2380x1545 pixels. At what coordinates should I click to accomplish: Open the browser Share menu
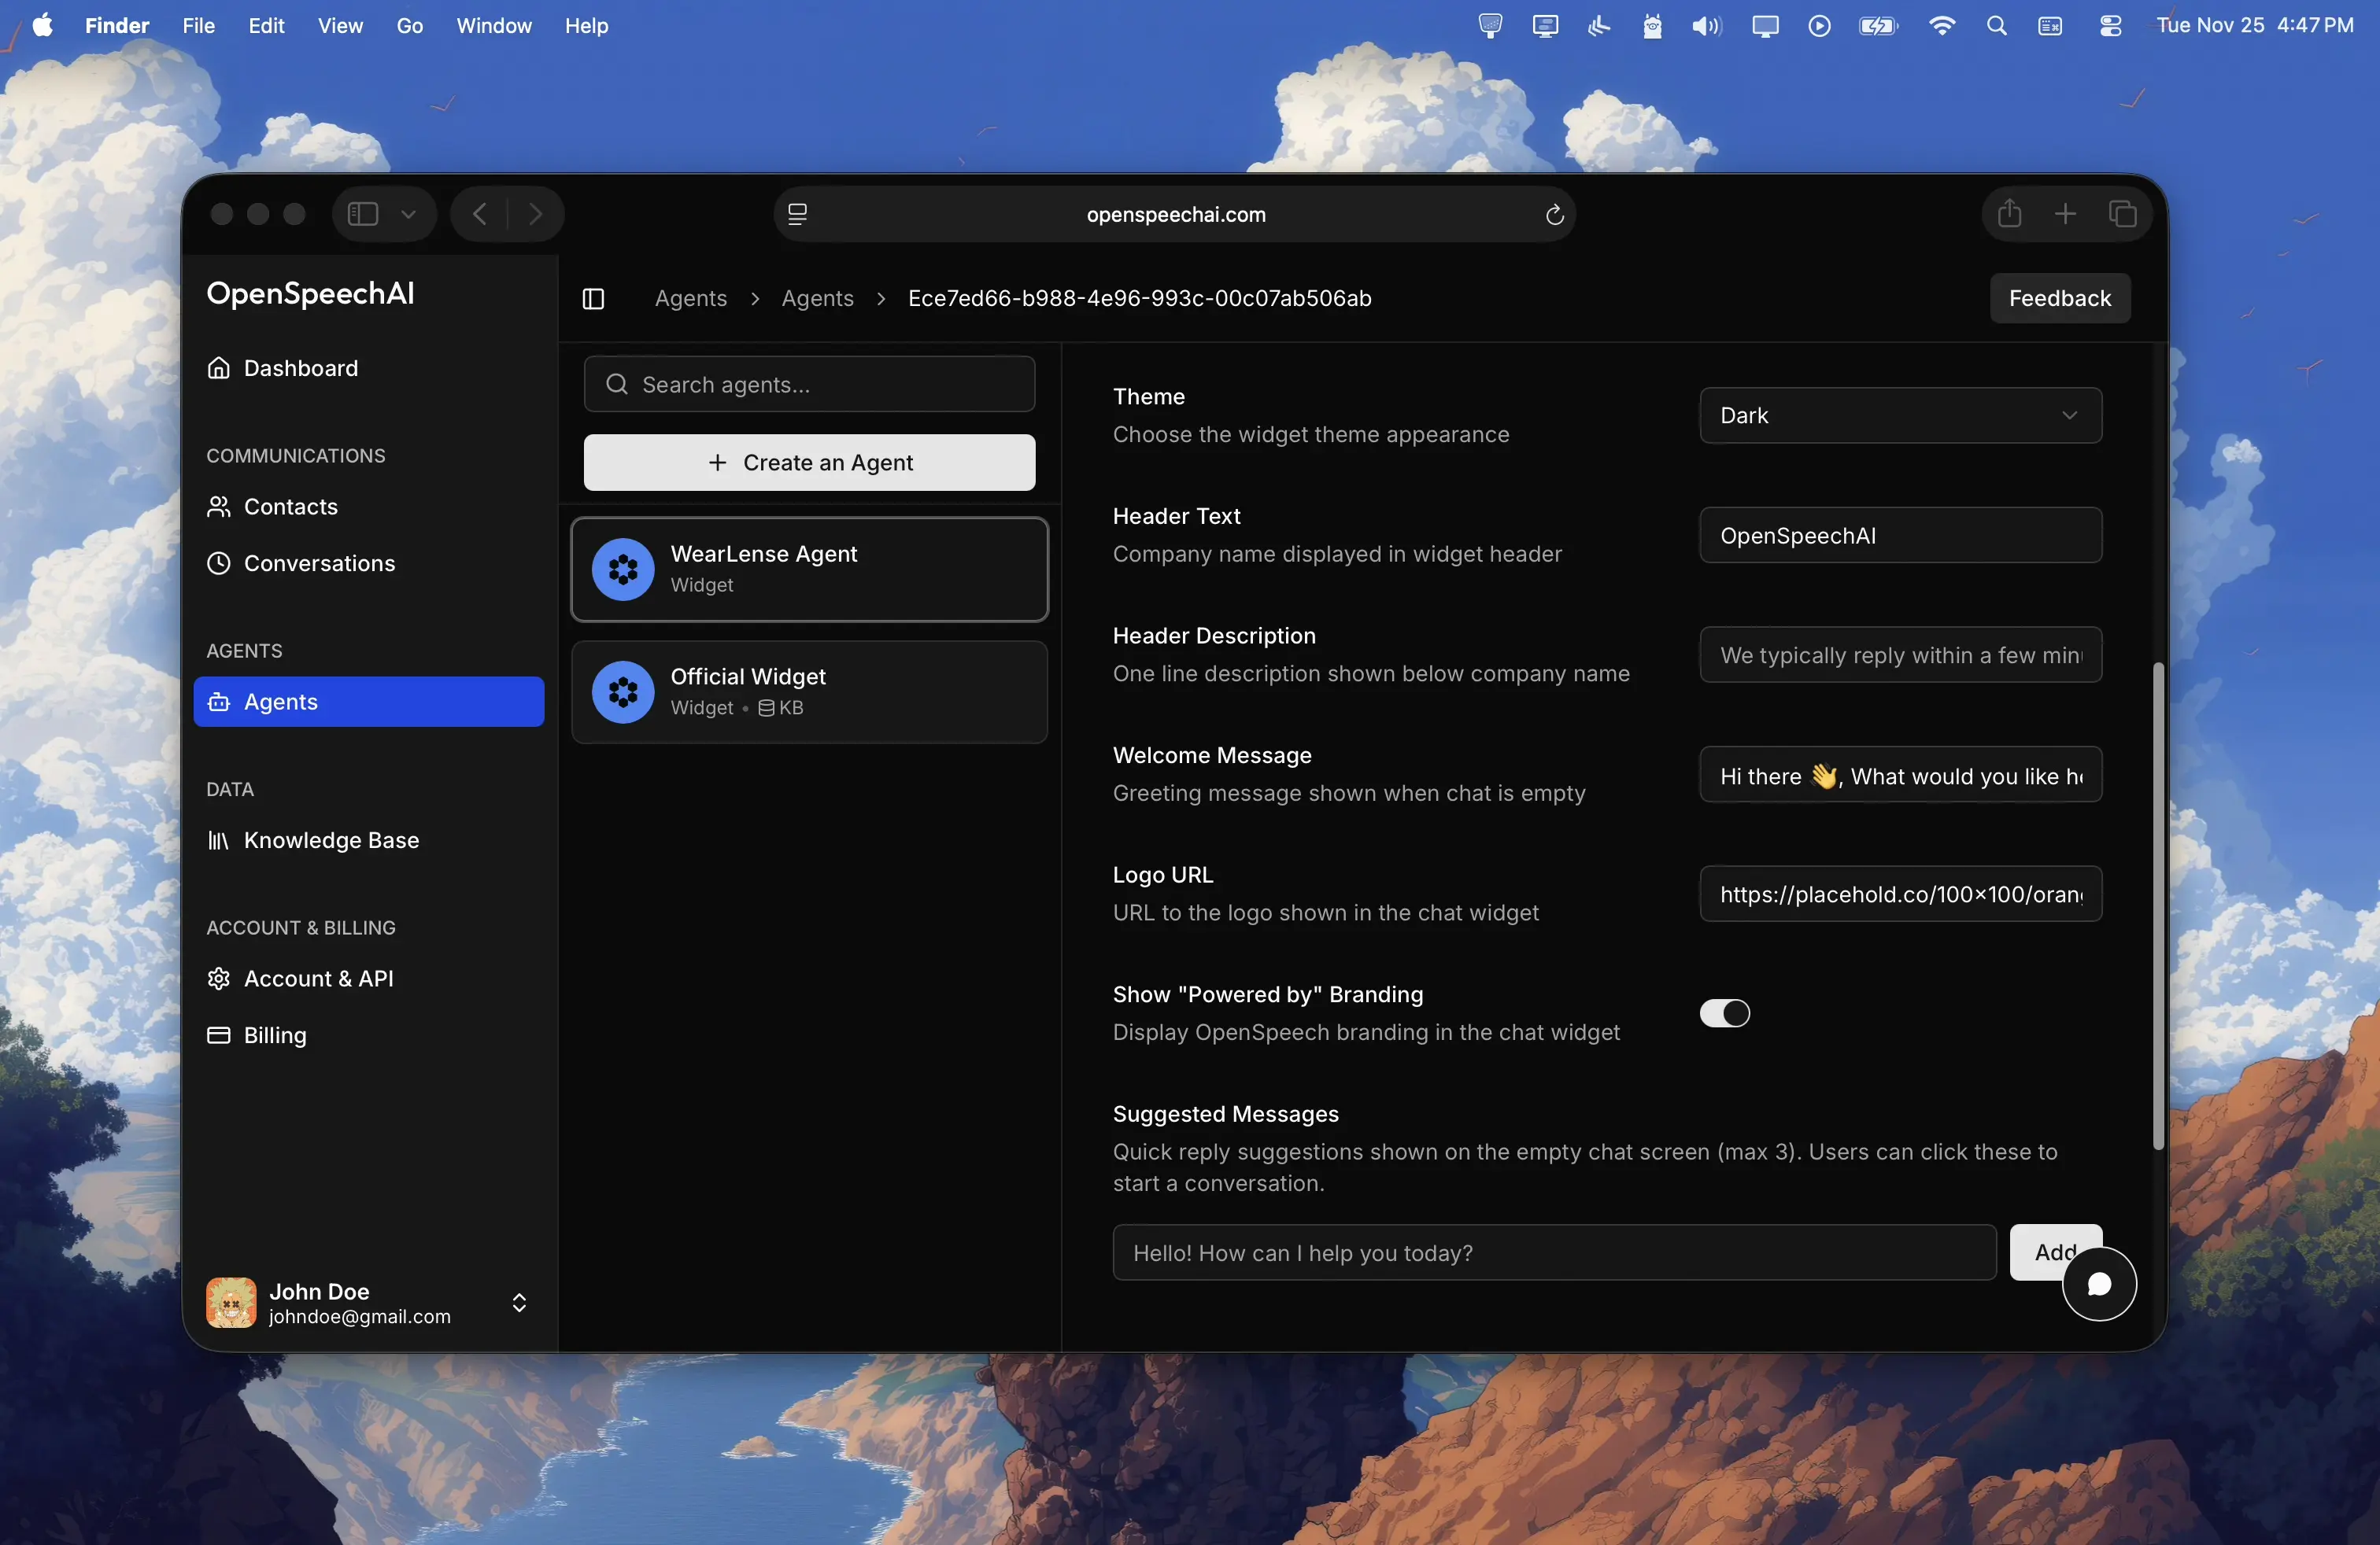pyautogui.click(x=2010, y=214)
